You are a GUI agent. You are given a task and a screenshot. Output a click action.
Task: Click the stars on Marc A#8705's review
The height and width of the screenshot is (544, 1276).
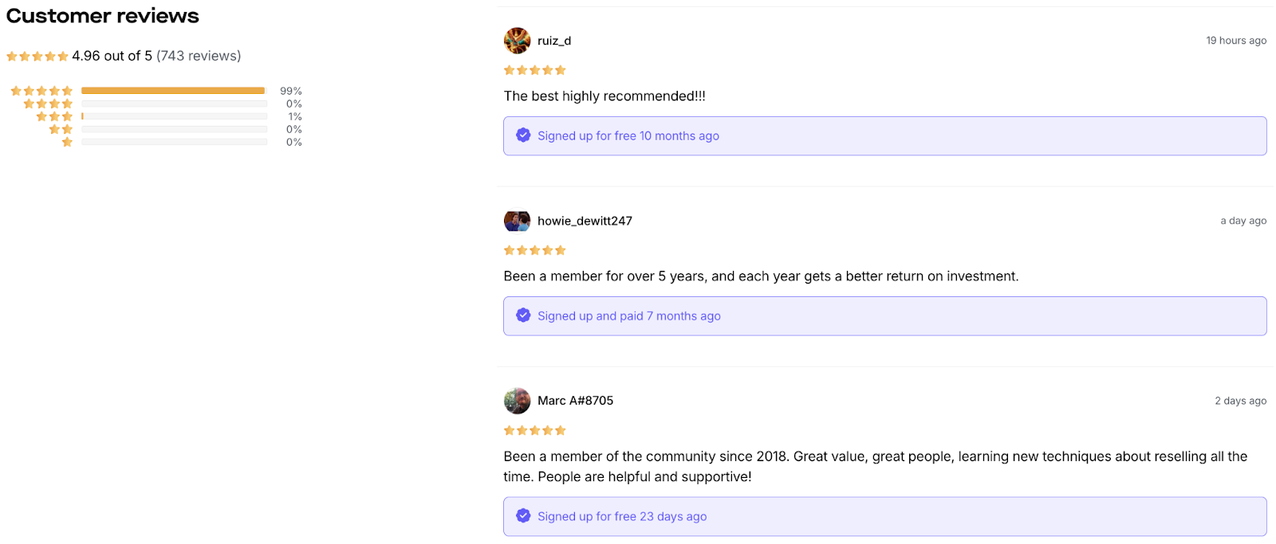[x=534, y=429]
